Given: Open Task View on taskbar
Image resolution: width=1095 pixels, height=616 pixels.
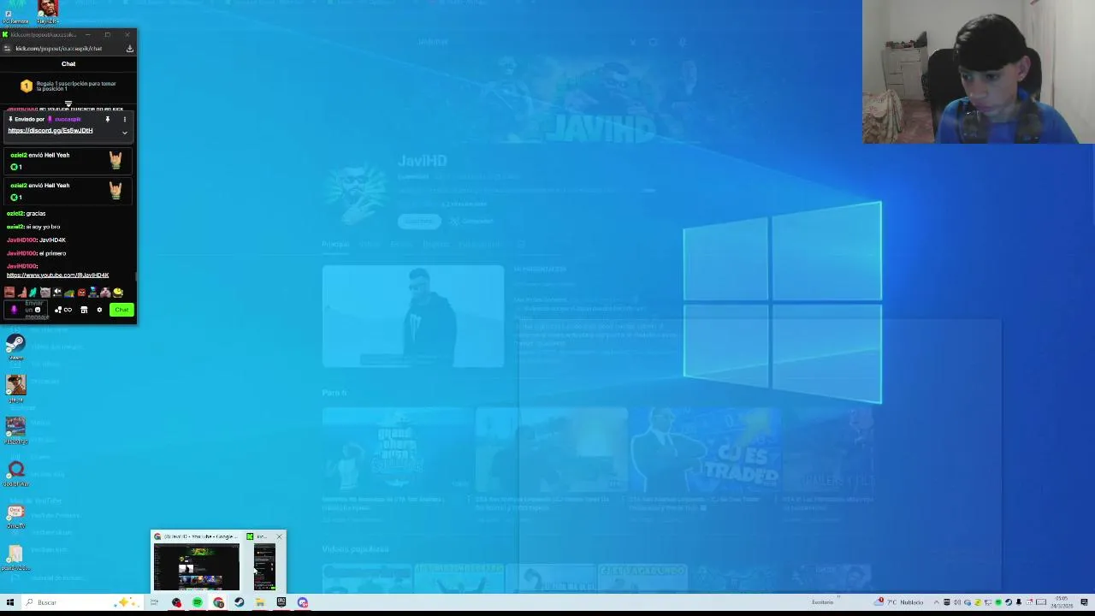Looking at the screenshot, I should (x=154, y=602).
